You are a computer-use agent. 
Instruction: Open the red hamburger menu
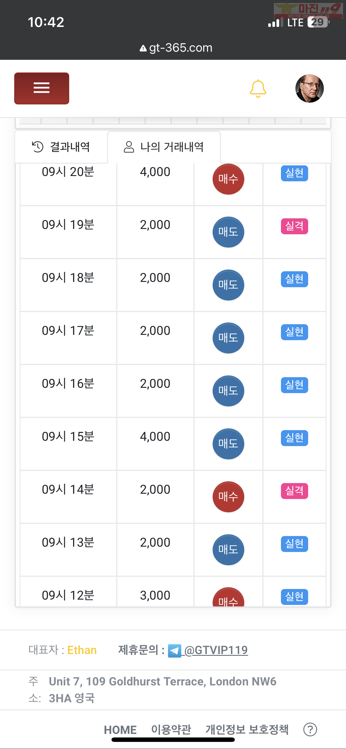click(x=42, y=88)
